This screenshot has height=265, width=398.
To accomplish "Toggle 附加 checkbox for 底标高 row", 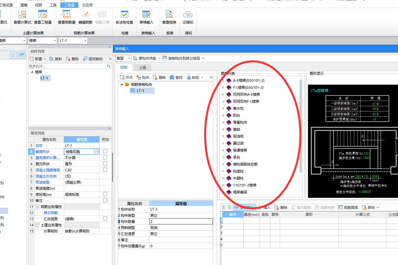I will 105,194.
